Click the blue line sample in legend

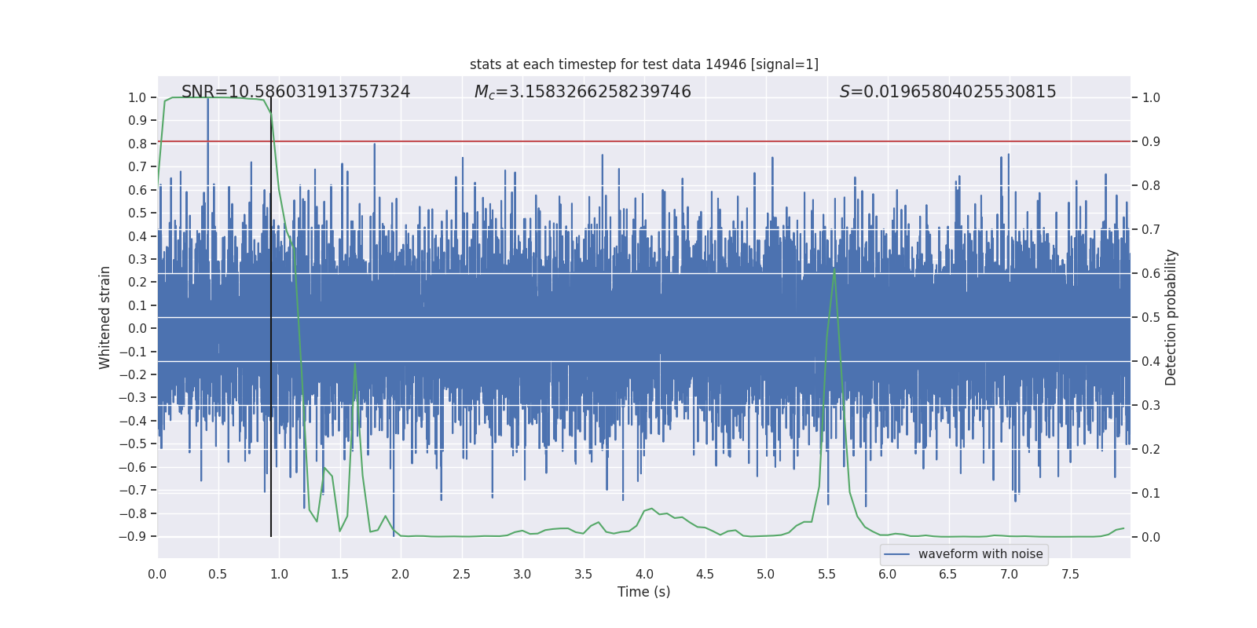click(896, 554)
